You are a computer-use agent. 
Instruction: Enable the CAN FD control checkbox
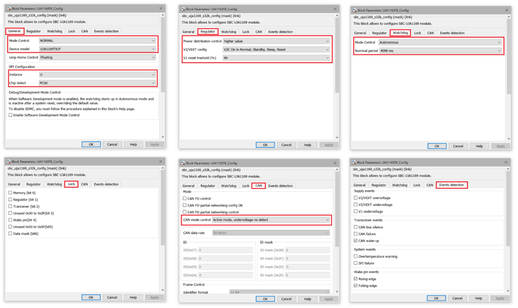(185, 199)
